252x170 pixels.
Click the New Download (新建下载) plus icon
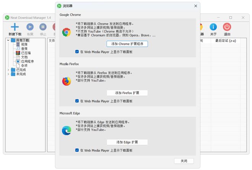pos(15,27)
